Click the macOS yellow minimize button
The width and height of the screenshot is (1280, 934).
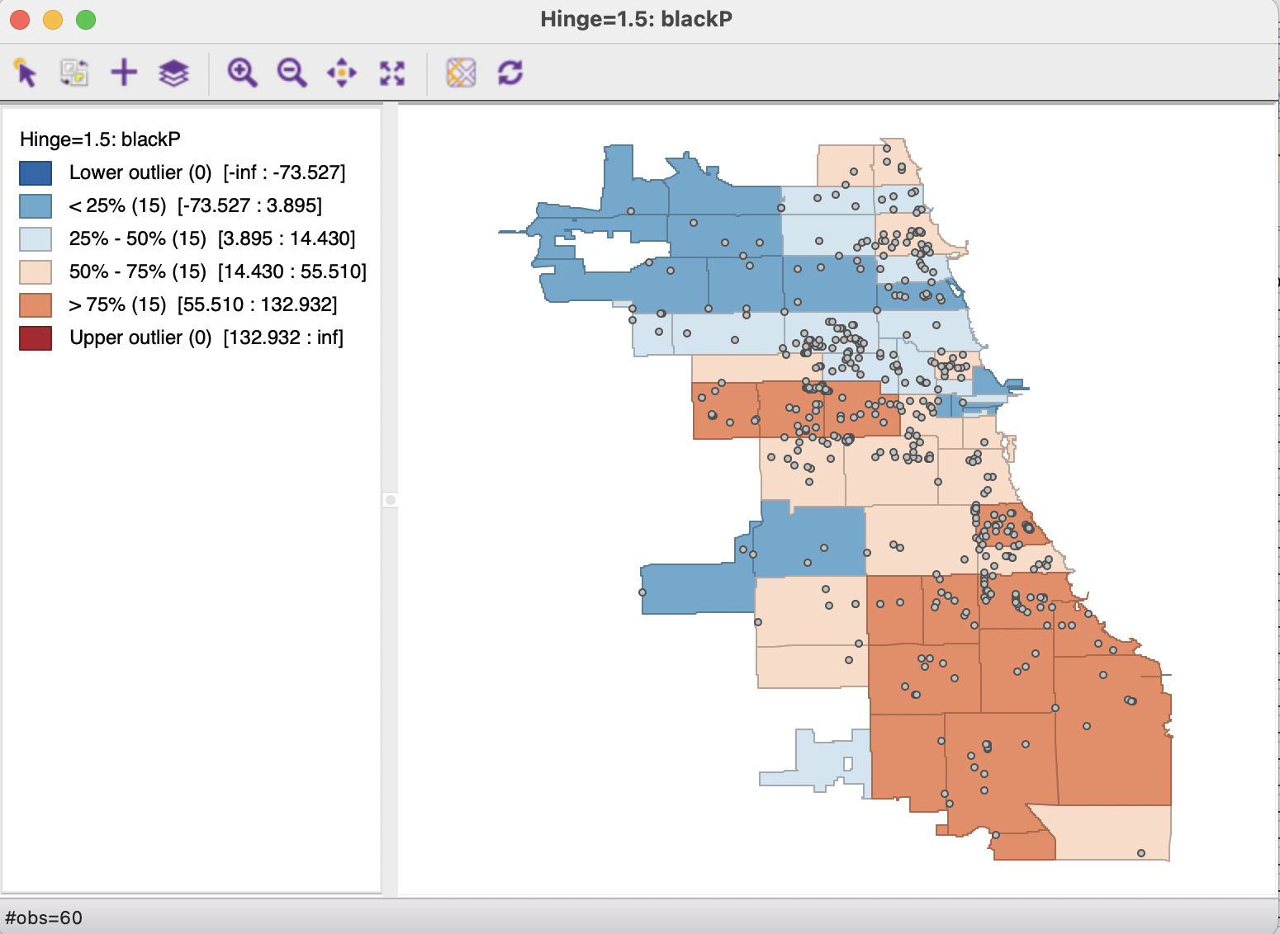53,19
